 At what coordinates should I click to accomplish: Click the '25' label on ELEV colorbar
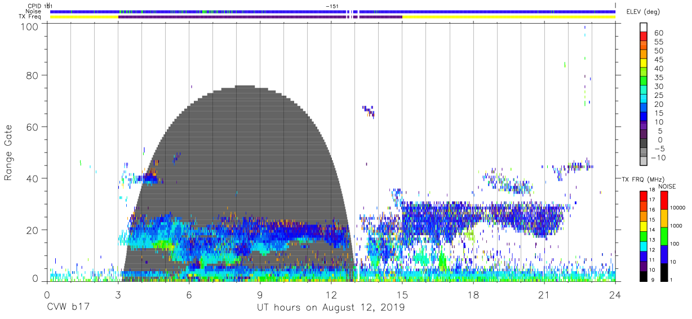click(658, 95)
